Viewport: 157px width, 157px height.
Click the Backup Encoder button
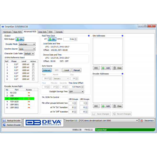12,121
